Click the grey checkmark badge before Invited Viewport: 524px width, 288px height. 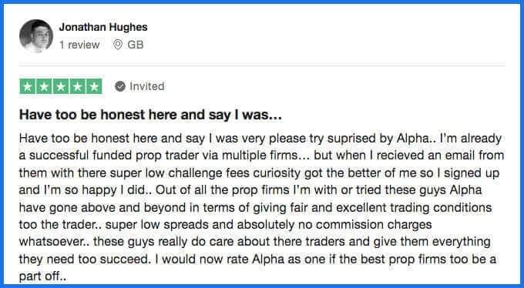[x=120, y=86]
